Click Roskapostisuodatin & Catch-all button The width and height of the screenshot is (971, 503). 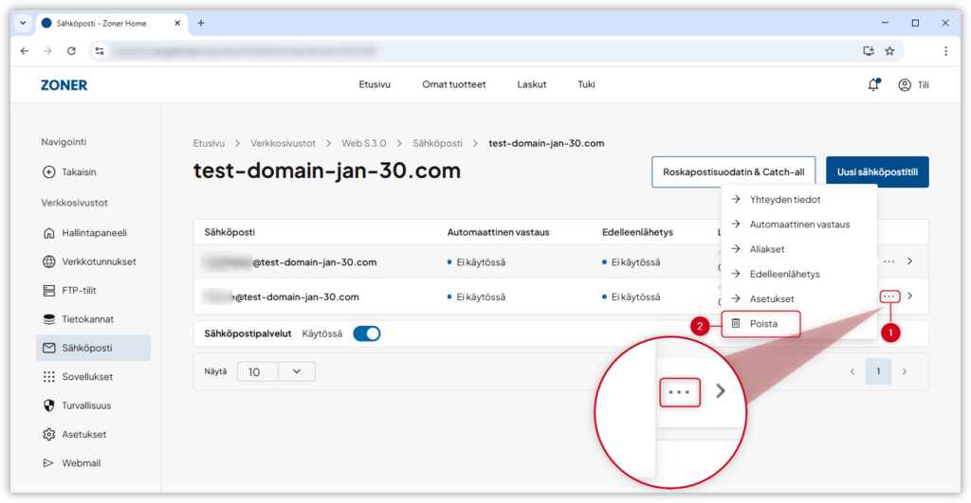733,172
